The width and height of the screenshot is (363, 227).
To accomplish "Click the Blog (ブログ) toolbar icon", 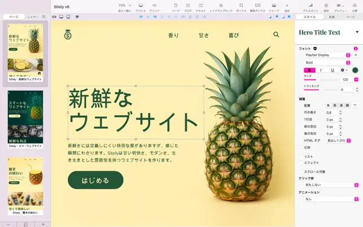I will tap(188, 7).
